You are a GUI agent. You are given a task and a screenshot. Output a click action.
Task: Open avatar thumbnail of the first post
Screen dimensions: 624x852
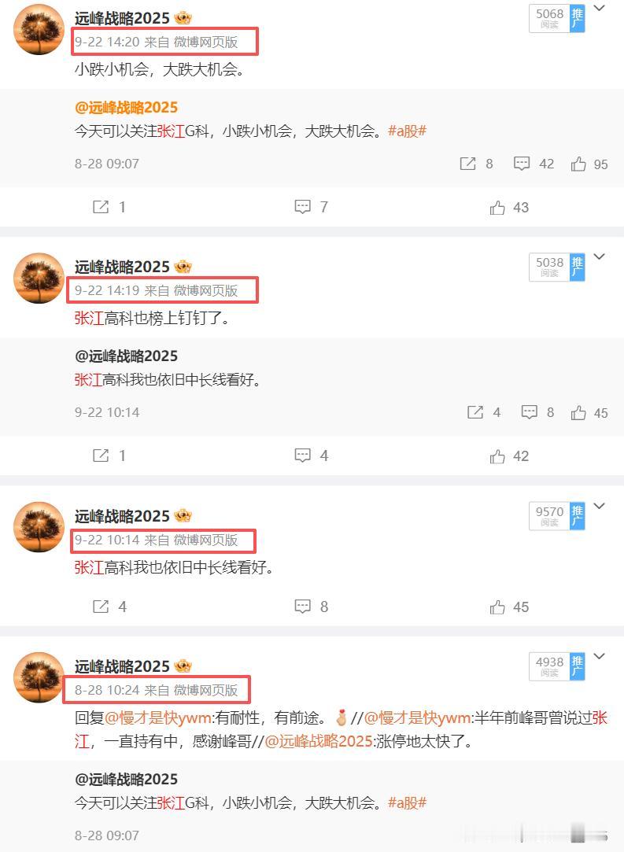point(39,29)
